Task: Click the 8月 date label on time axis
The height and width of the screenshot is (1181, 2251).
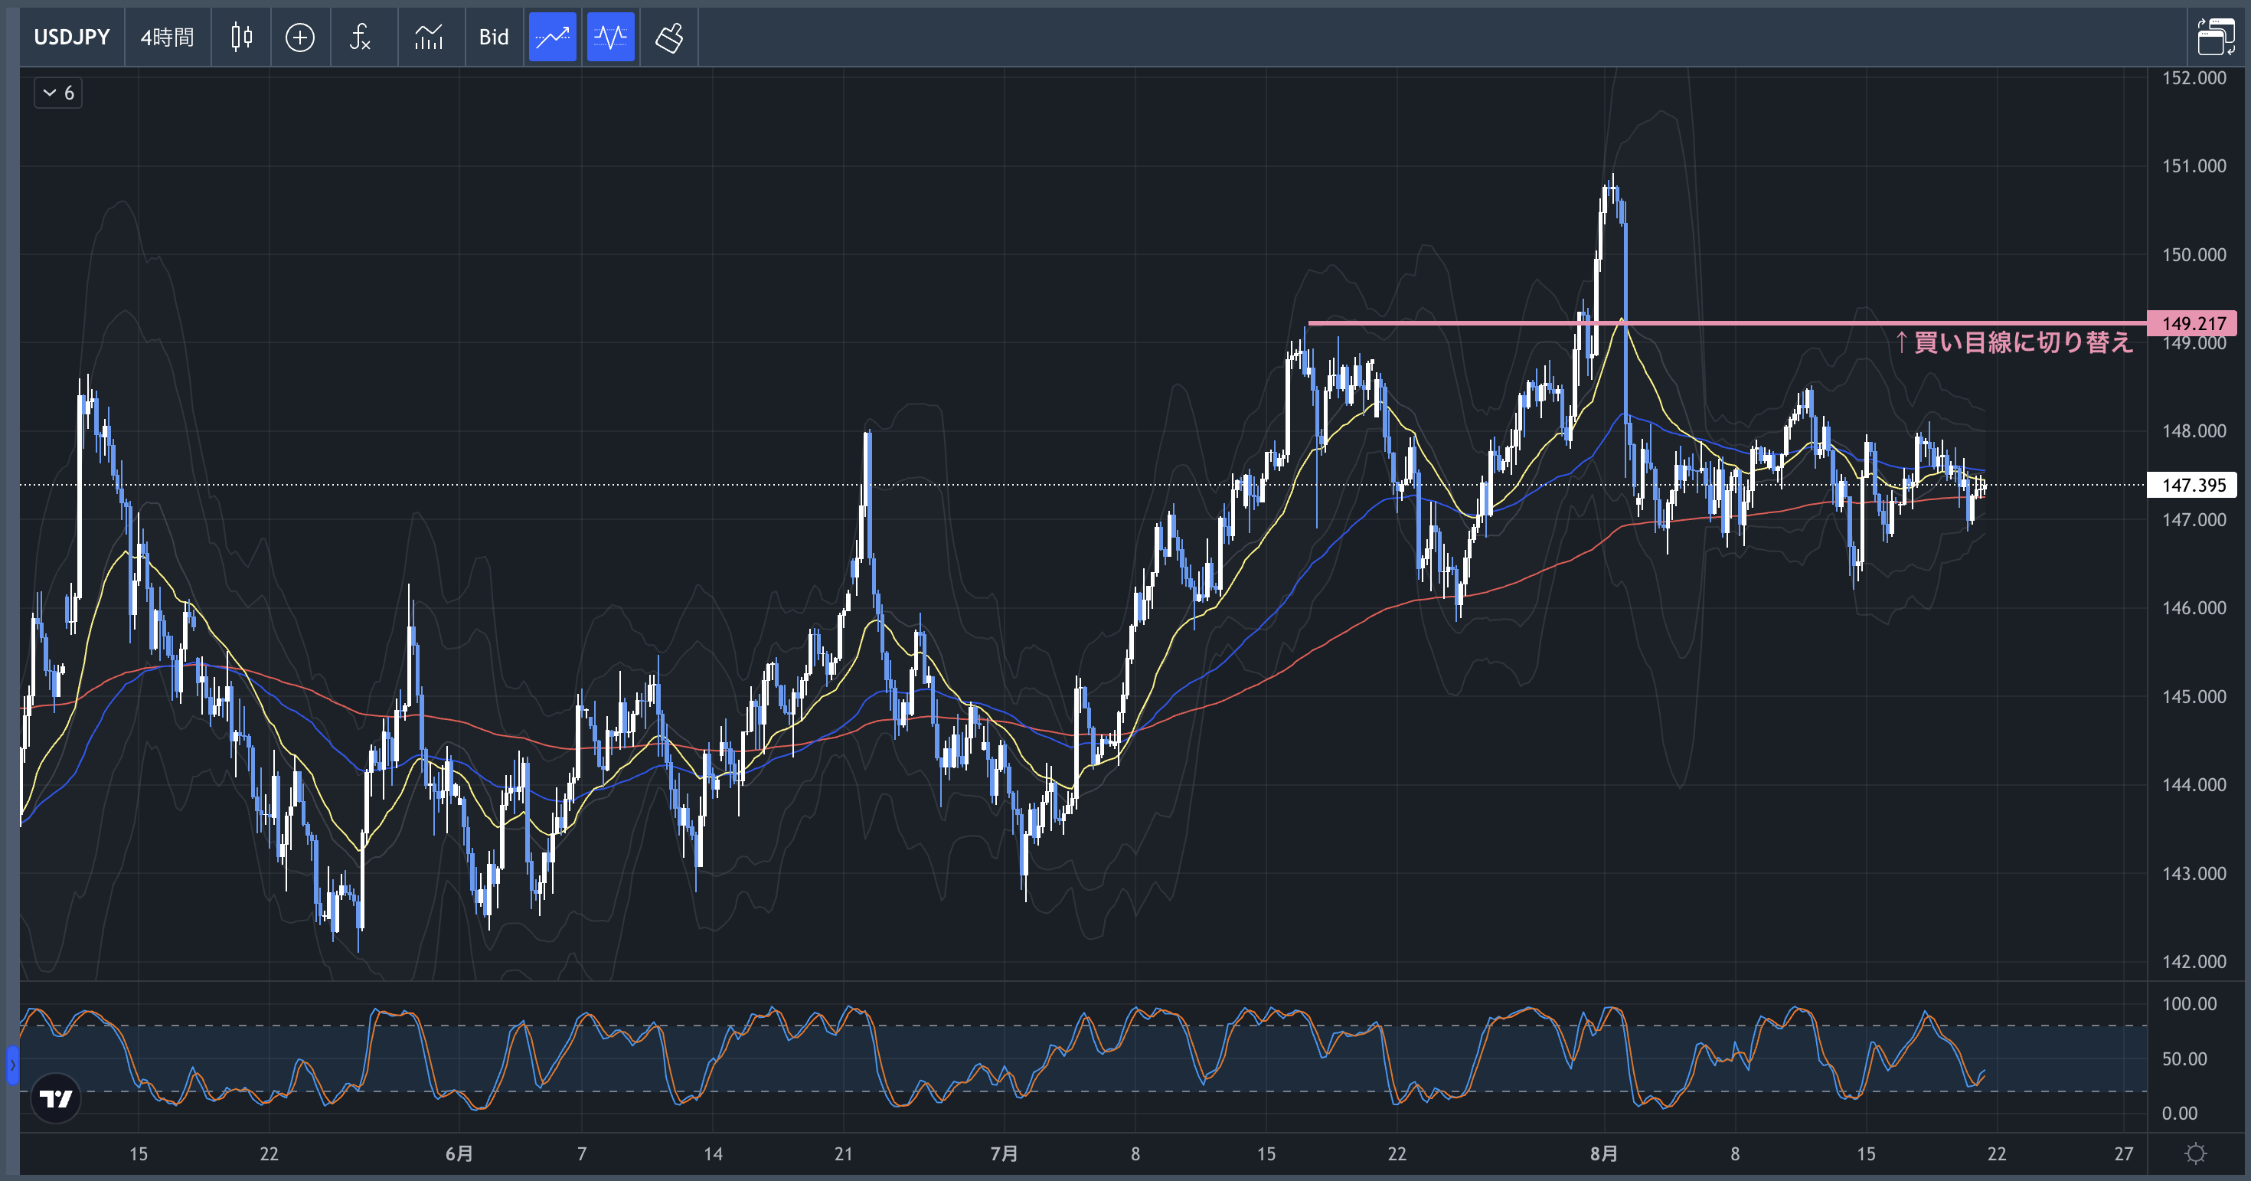Action: click(1603, 1154)
